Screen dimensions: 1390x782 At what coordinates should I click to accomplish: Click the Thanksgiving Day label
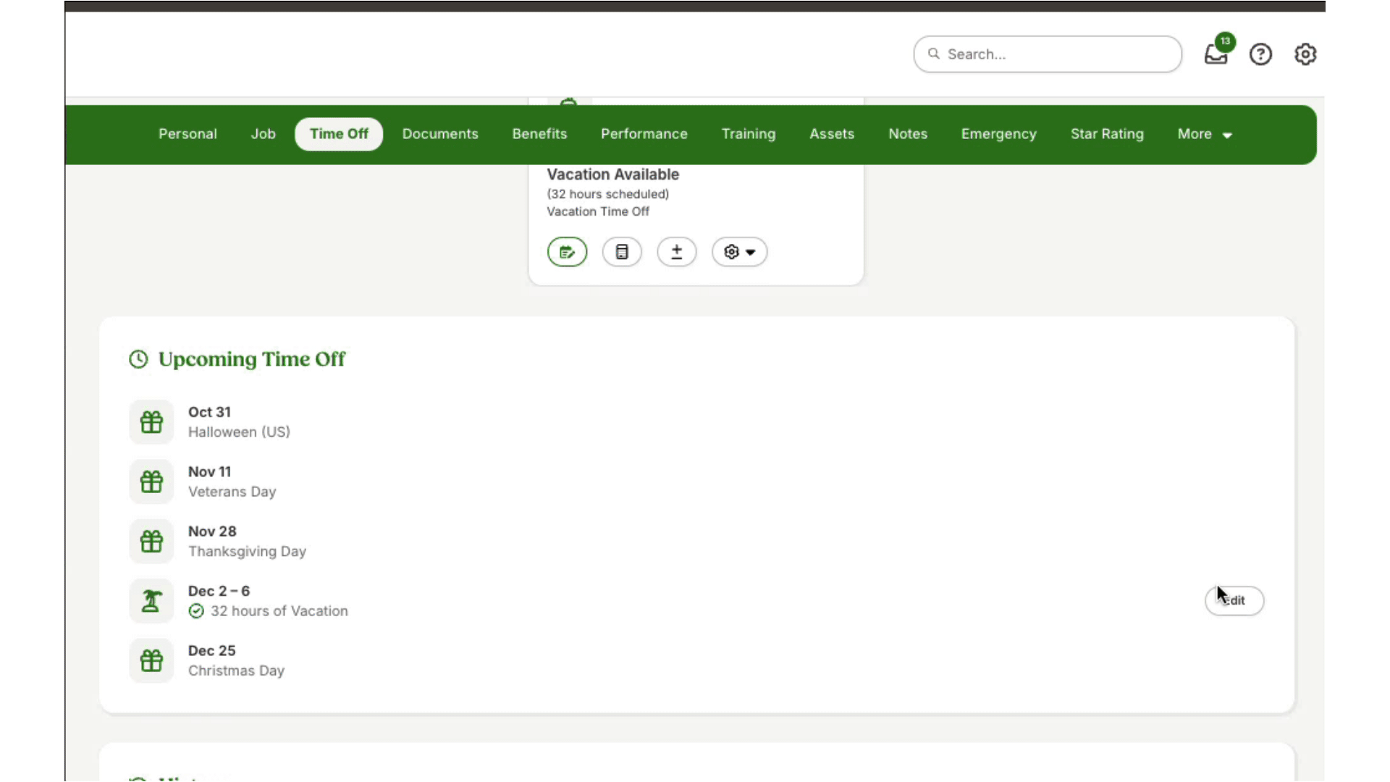click(248, 552)
